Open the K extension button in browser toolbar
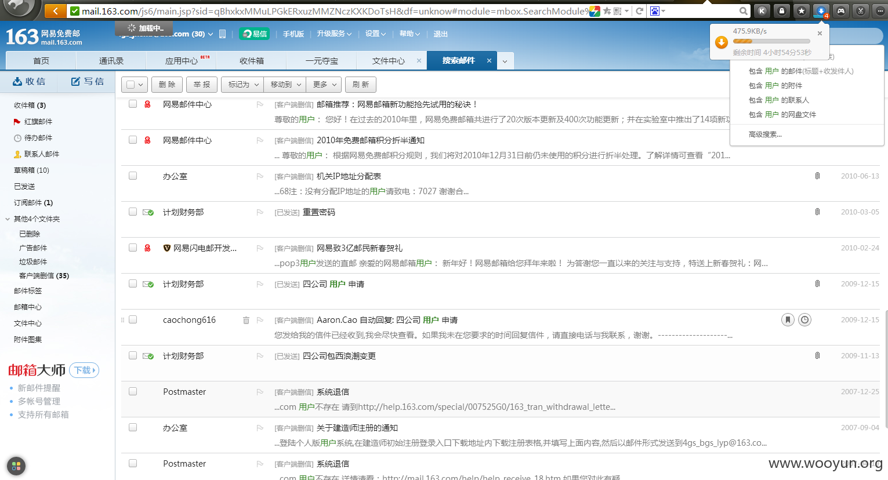Image resolution: width=888 pixels, height=480 pixels. click(x=762, y=10)
